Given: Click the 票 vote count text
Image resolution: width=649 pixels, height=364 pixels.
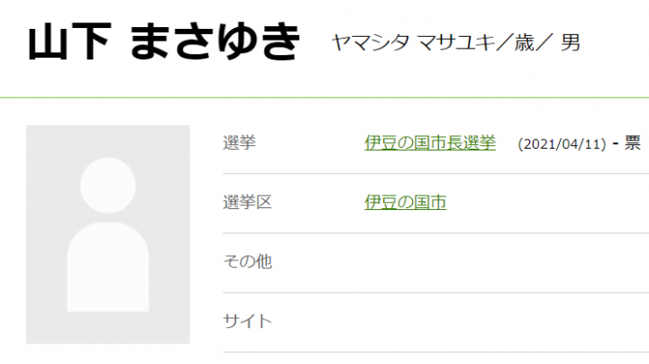Looking at the screenshot, I should (633, 143).
